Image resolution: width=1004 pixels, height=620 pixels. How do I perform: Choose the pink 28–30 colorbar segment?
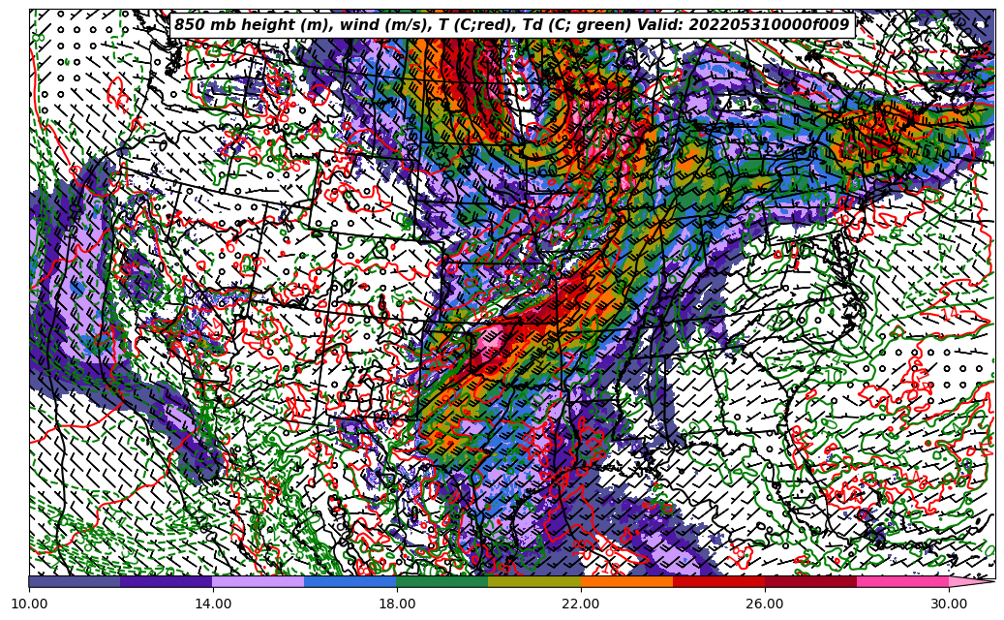(902, 582)
